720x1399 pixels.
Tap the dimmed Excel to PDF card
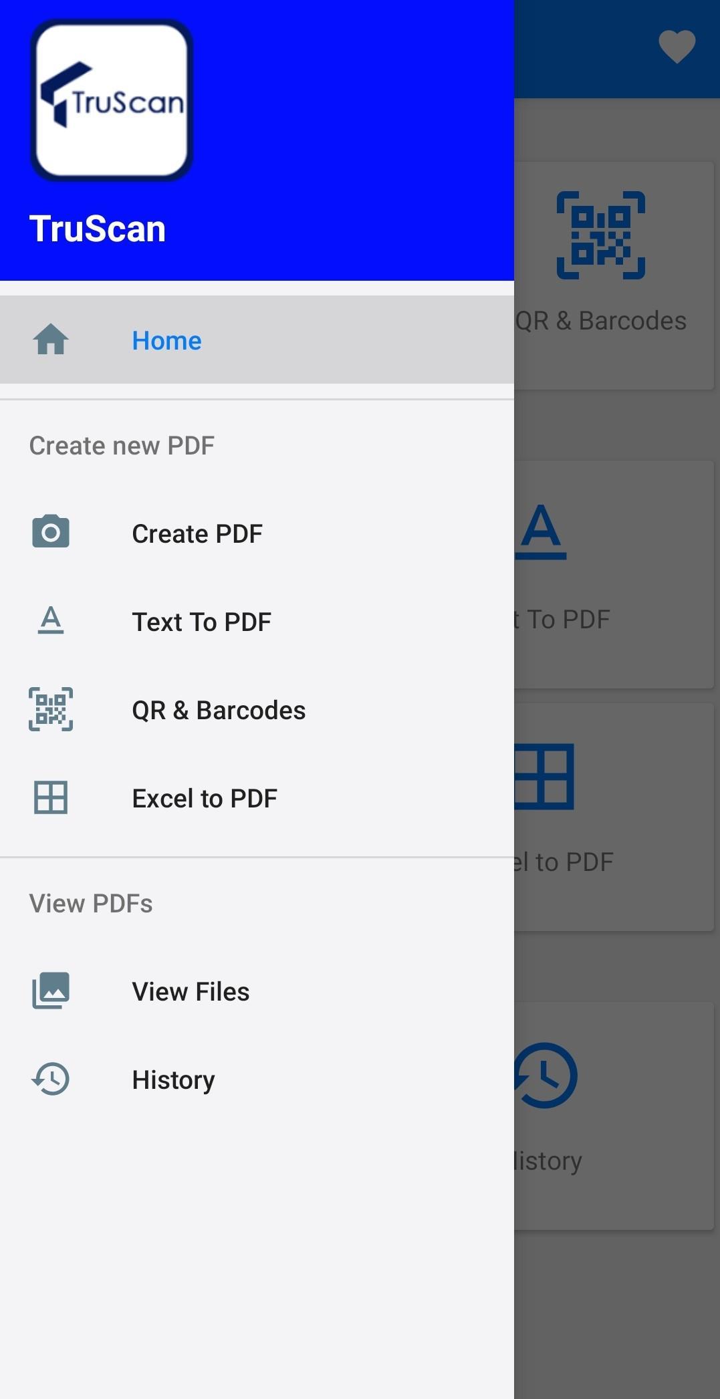614,817
